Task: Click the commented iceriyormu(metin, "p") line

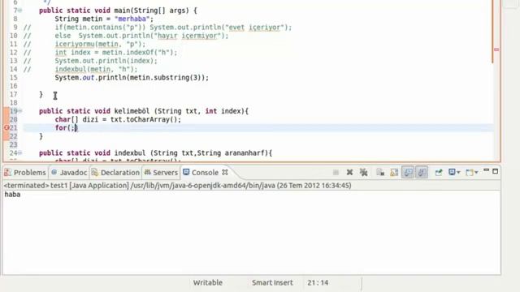Action: click(100, 44)
